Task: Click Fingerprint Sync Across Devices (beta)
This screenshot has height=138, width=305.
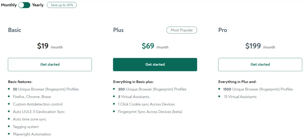Action: pyautogui.click(x=150, y=112)
